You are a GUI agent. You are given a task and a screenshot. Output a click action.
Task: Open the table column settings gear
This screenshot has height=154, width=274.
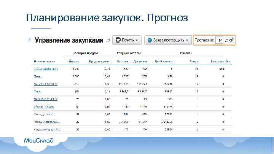(x=228, y=62)
